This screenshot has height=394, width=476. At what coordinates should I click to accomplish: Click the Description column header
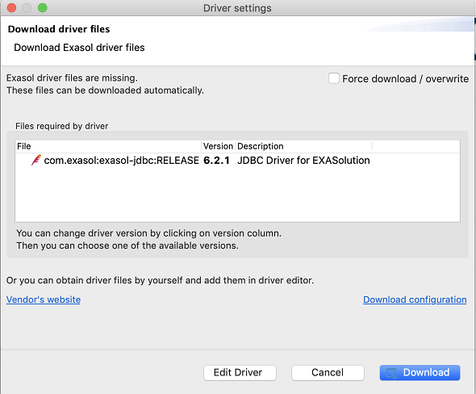303,146
